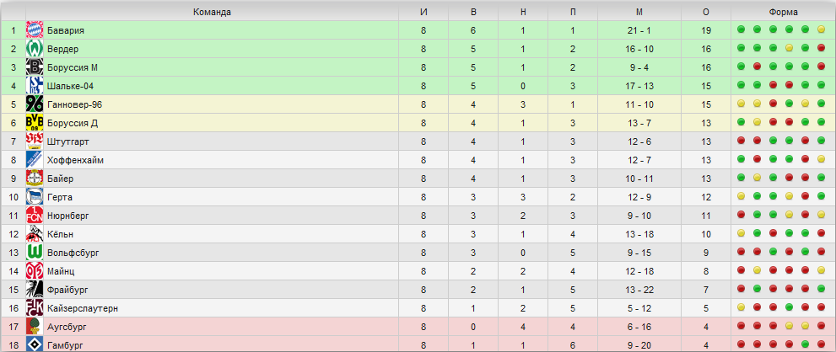This screenshot has width=836, height=352.
Task: Click the Герта team logo
Action: click(x=35, y=197)
